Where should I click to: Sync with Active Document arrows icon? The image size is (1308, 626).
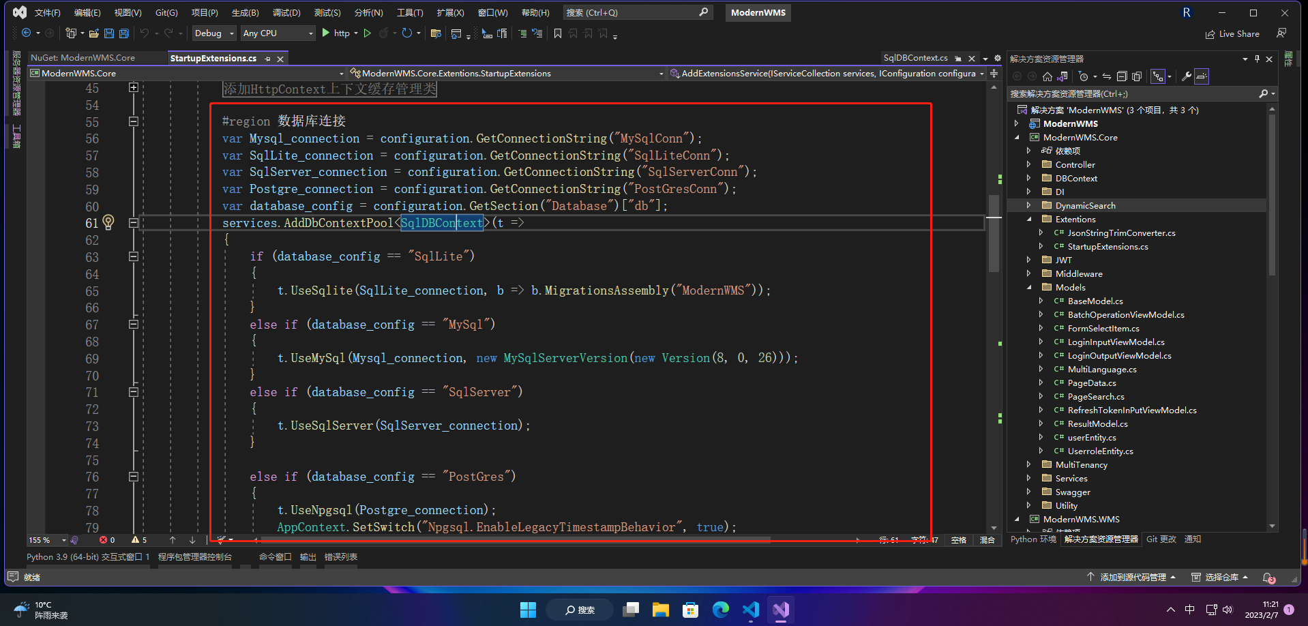1107,76
